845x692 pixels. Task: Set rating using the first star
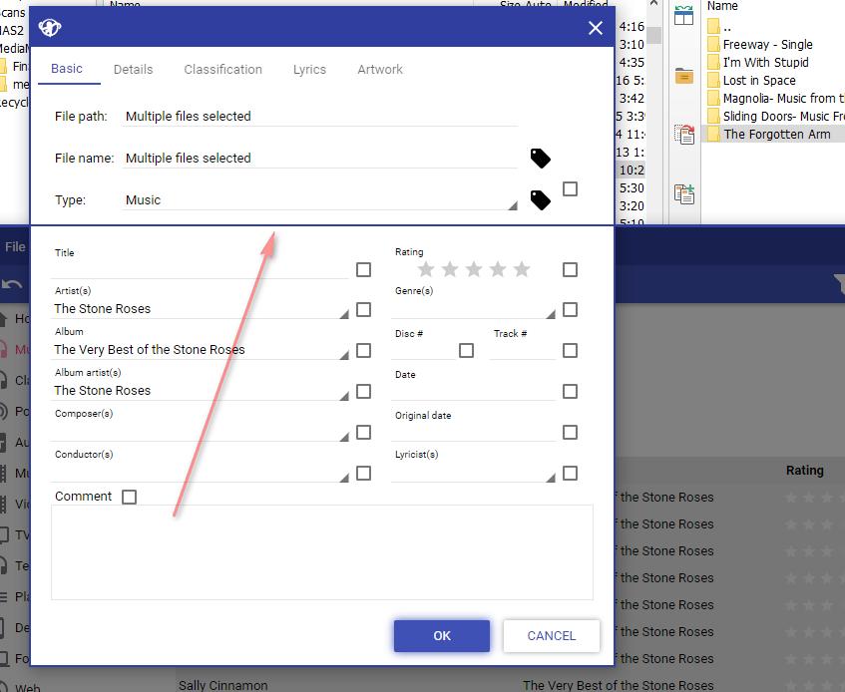click(426, 269)
